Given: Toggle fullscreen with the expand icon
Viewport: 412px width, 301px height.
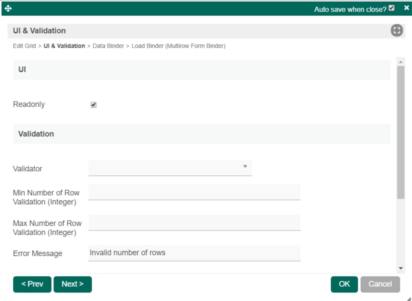Looking at the screenshot, I should [x=397, y=31].
